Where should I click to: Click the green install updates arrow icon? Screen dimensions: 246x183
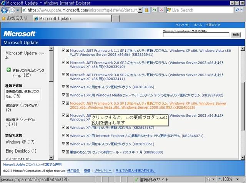pos(8,70)
